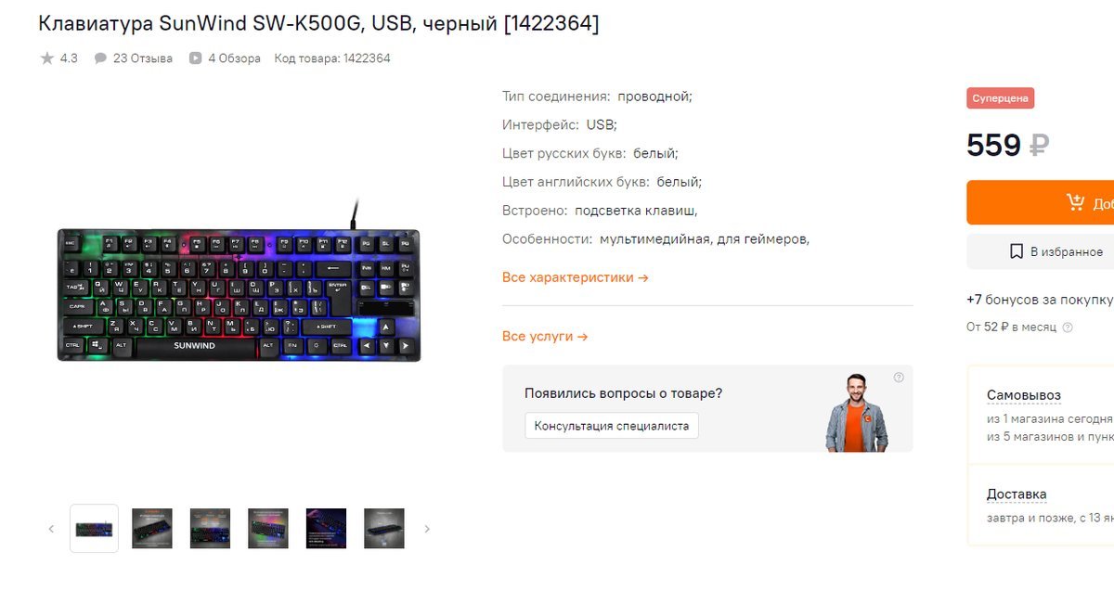1114x603 pixels.
Task: Select the last visible keyboard thumbnail
Action: [384, 529]
